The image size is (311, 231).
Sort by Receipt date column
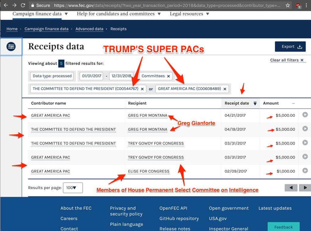tap(240, 103)
